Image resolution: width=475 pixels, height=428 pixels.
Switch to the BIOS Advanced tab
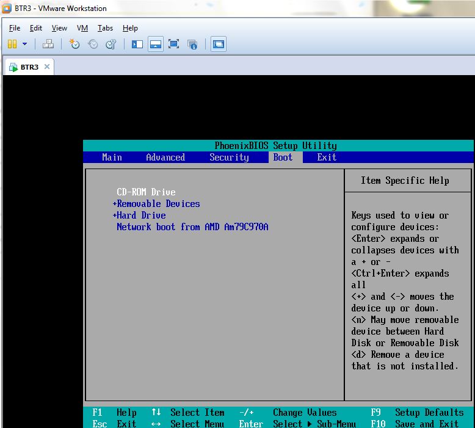click(165, 157)
